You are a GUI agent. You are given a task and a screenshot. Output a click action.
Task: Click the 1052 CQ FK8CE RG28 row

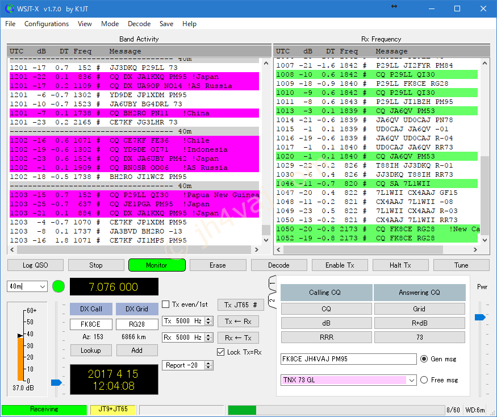point(377,238)
